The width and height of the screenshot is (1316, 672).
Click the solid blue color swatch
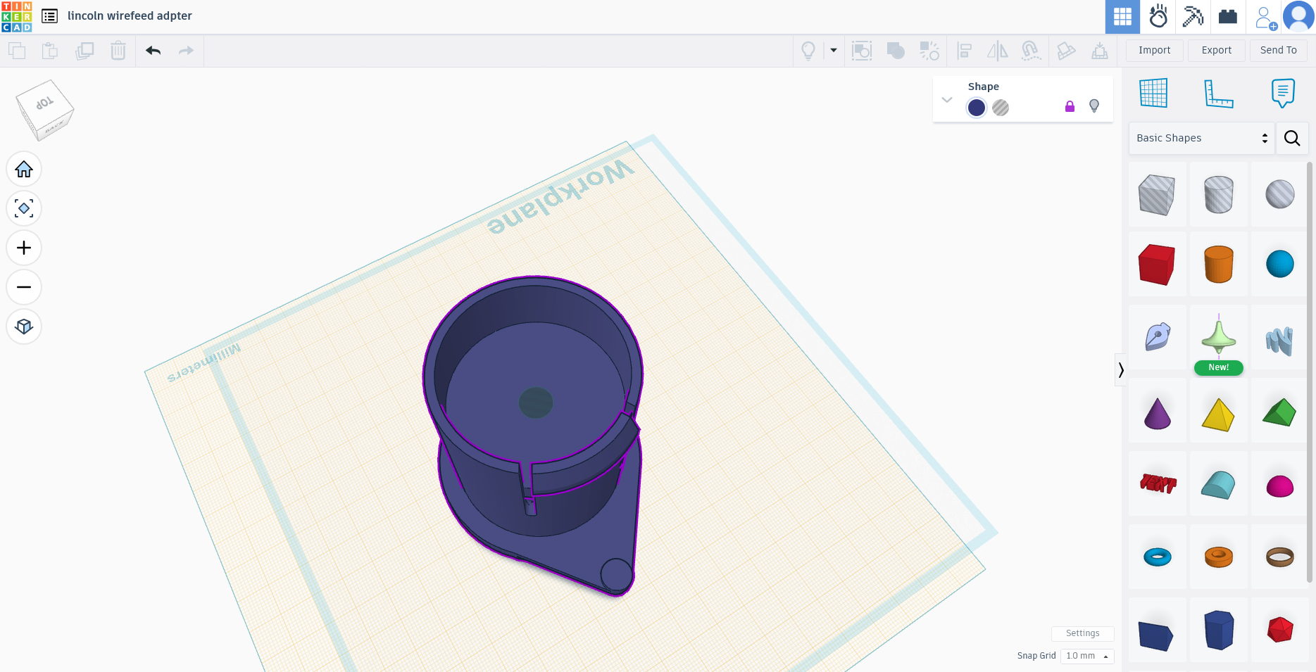(x=977, y=108)
